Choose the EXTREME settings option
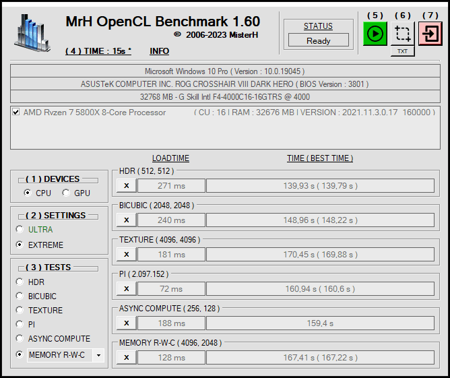The image size is (450, 378). [x=20, y=245]
